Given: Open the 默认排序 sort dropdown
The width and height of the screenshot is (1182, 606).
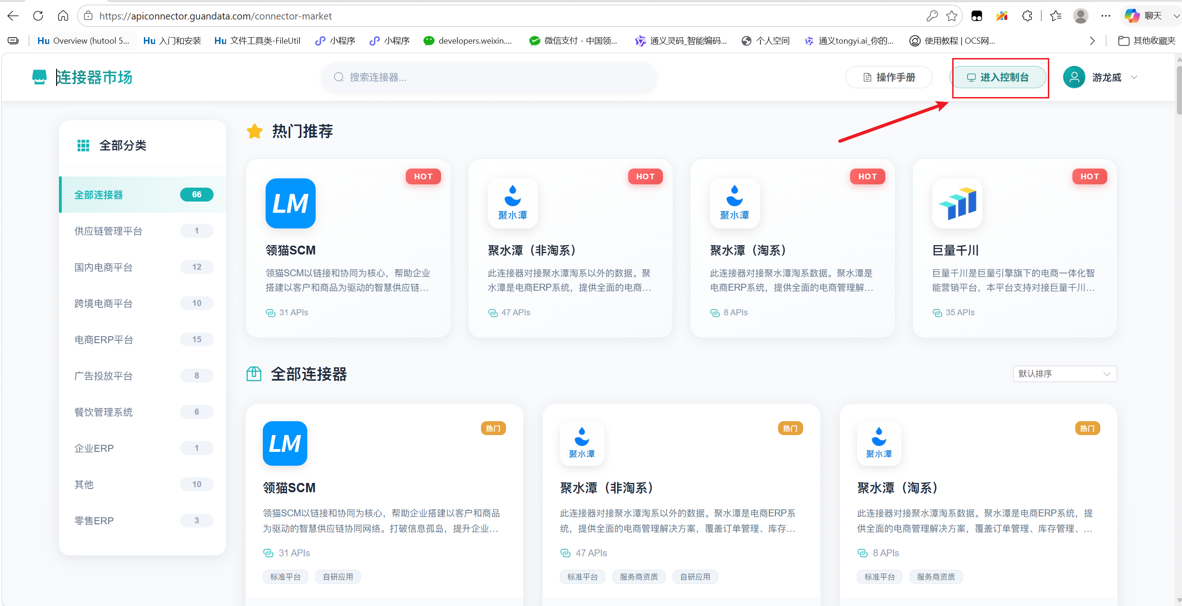Looking at the screenshot, I should point(1065,374).
